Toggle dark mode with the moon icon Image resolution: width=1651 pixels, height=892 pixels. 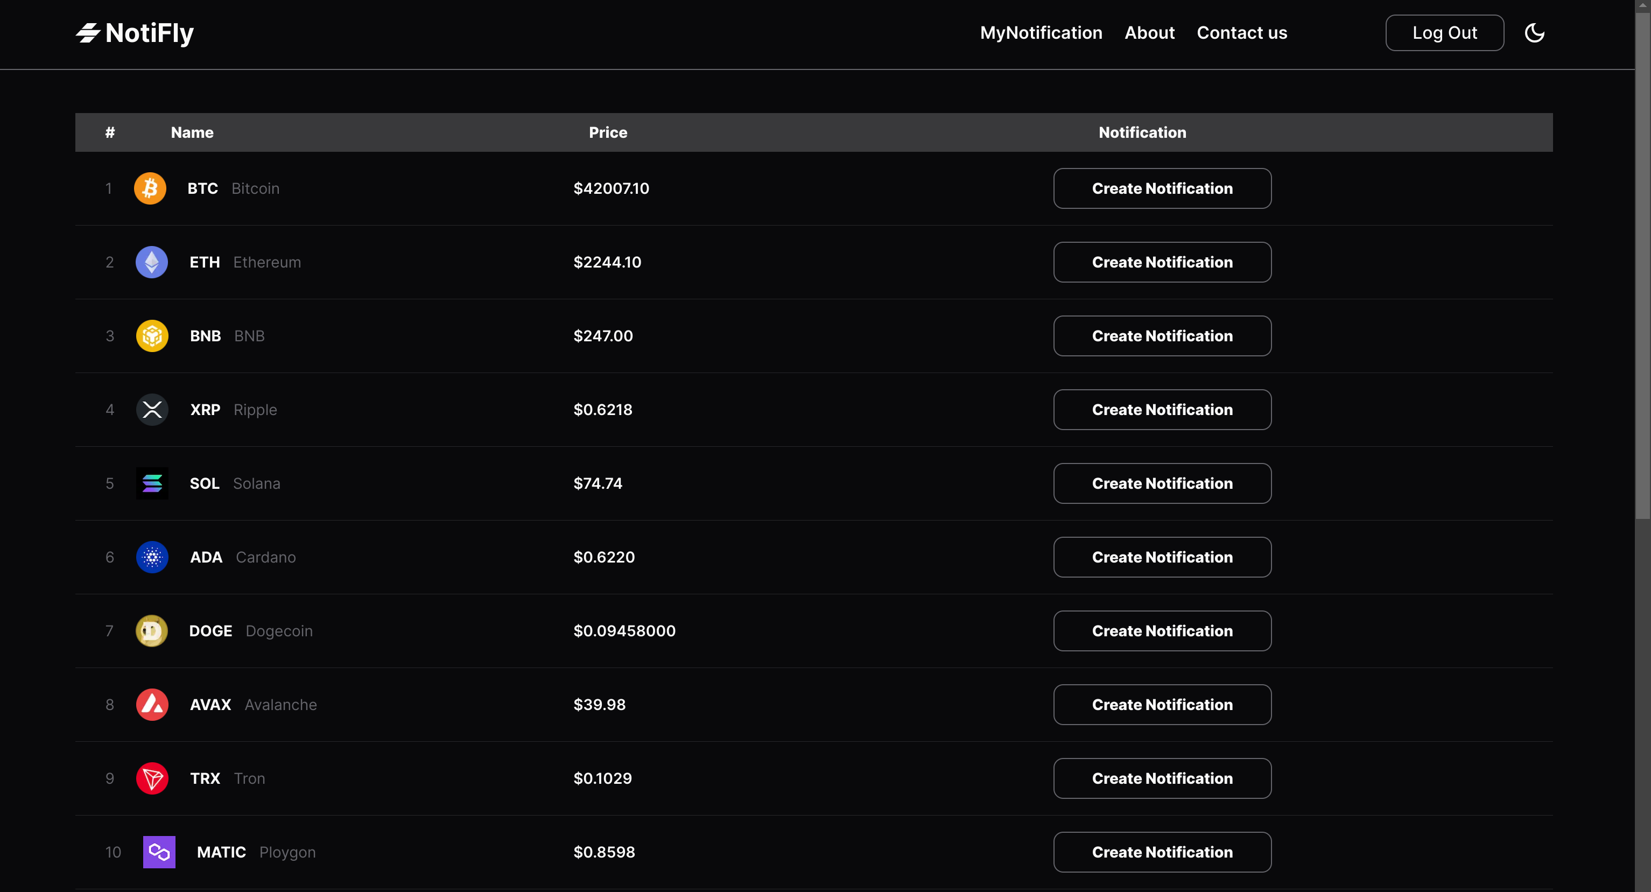pos(1534,33)
